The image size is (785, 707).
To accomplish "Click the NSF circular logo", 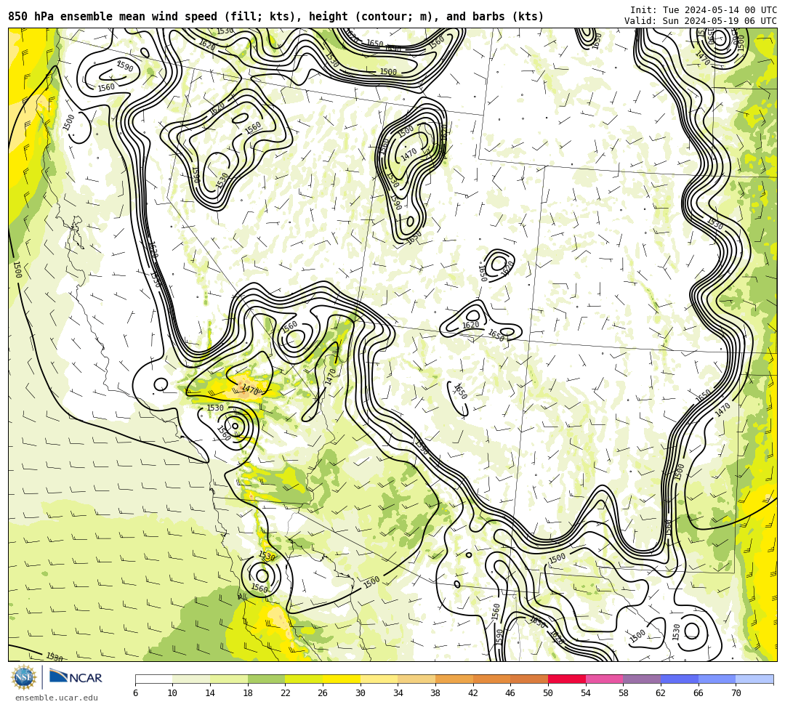I will click(x=24, y=677).
